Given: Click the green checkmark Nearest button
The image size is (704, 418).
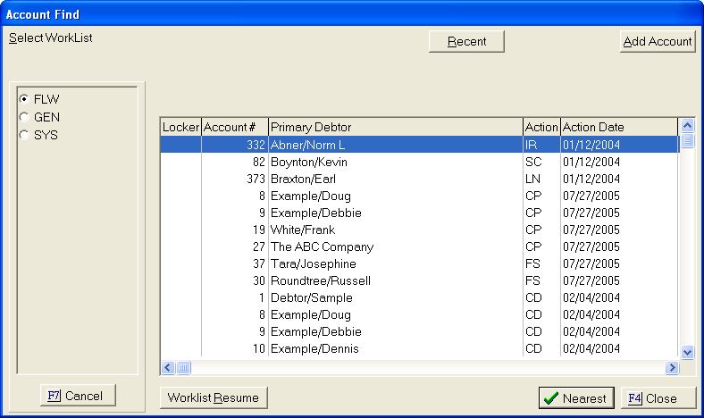Looking at the screenshot, I should 575,398.
